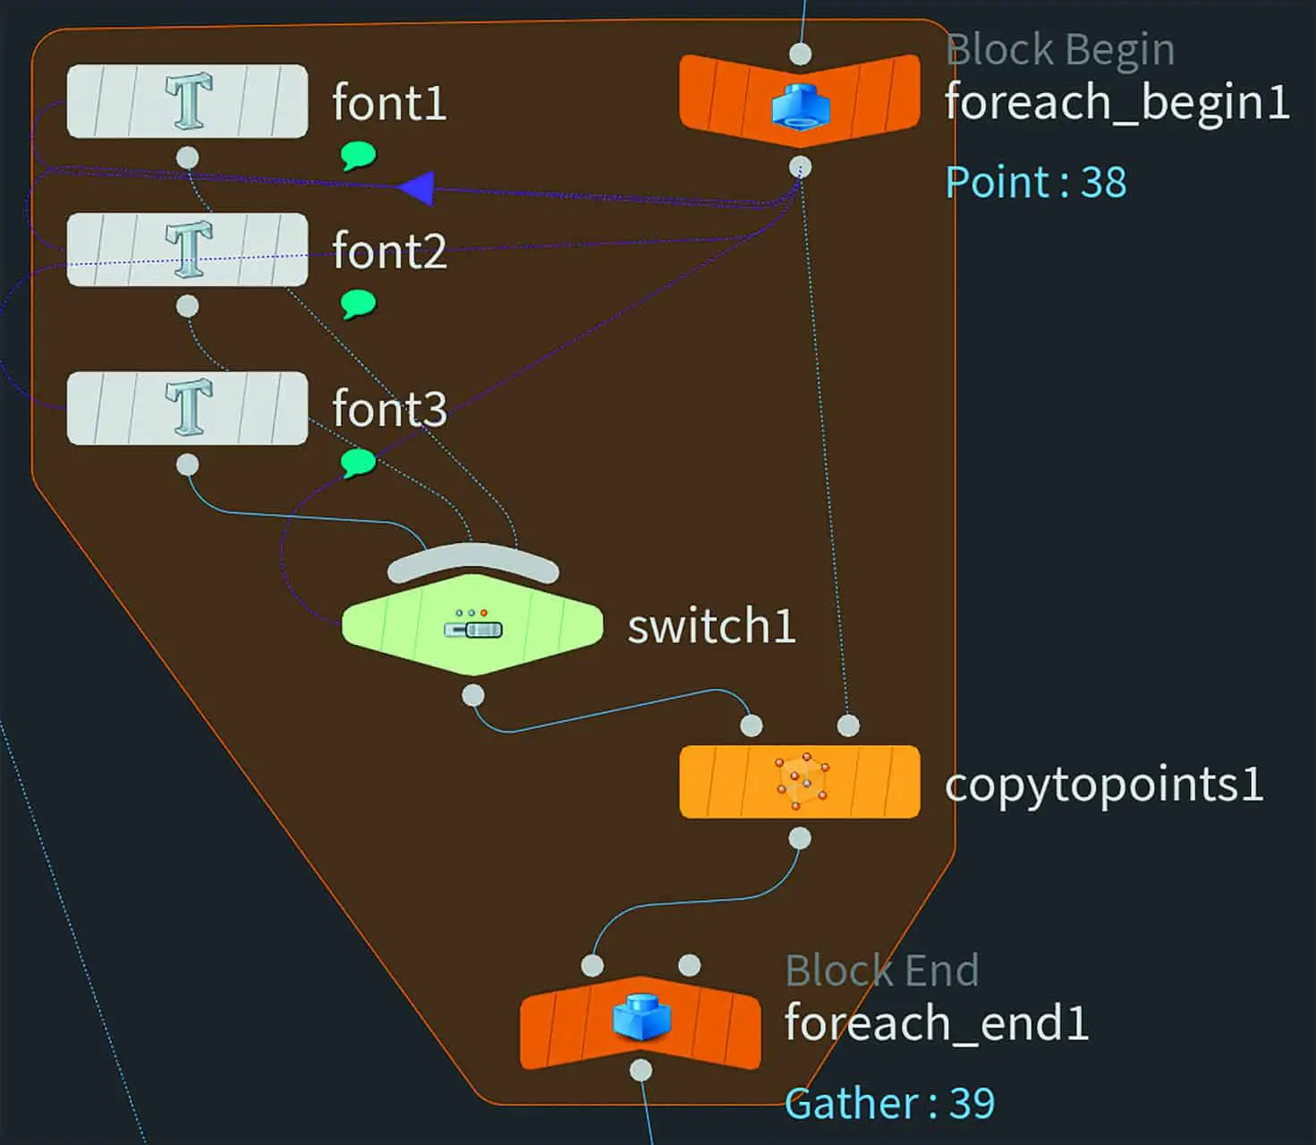Select the switch1 node icon
This screenshot has height=1145, width=1316.
pos(473,627)
